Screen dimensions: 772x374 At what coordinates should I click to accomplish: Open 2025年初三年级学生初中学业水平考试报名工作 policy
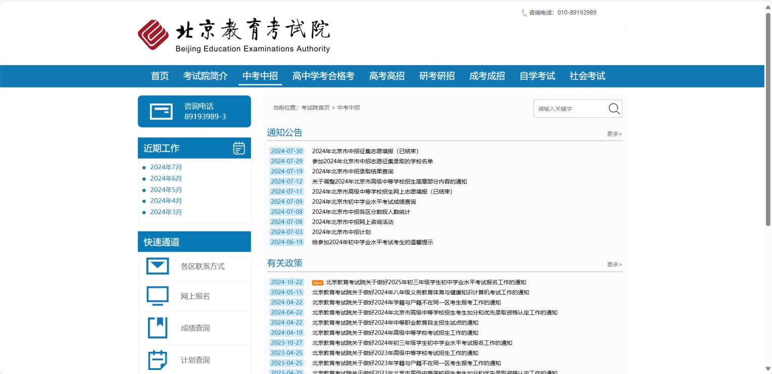pyautogui.click(x=426, y=283)
